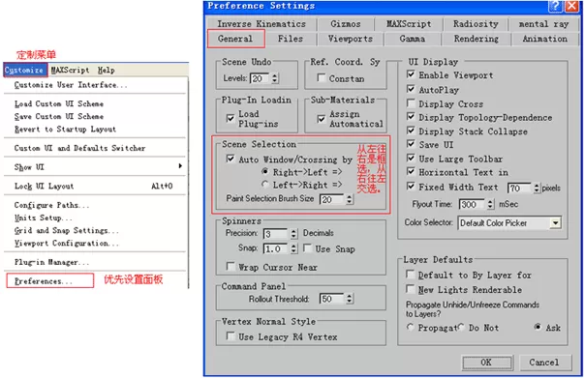The width and height of the screenshot is (584, 378).
Task: Open the MAXScript menu in menu bar
Action: click(70, 70)
